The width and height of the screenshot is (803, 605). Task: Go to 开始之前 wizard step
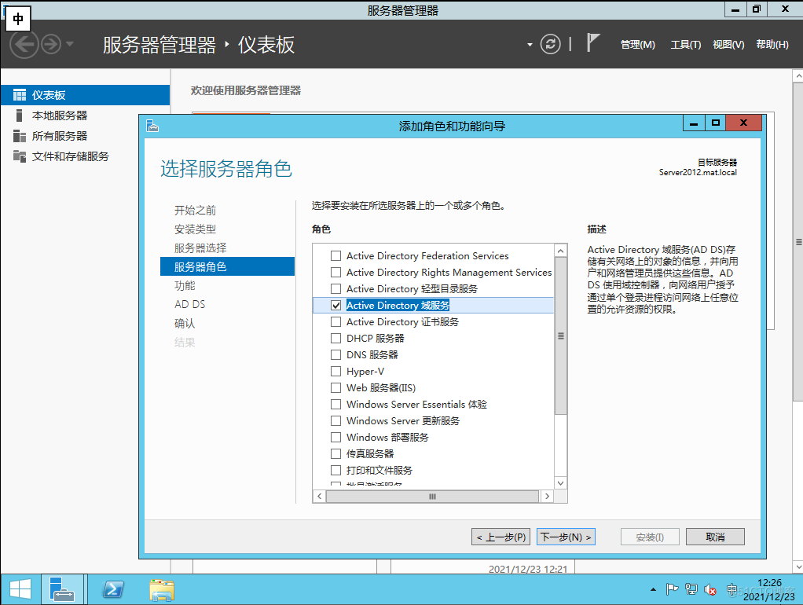195,210
